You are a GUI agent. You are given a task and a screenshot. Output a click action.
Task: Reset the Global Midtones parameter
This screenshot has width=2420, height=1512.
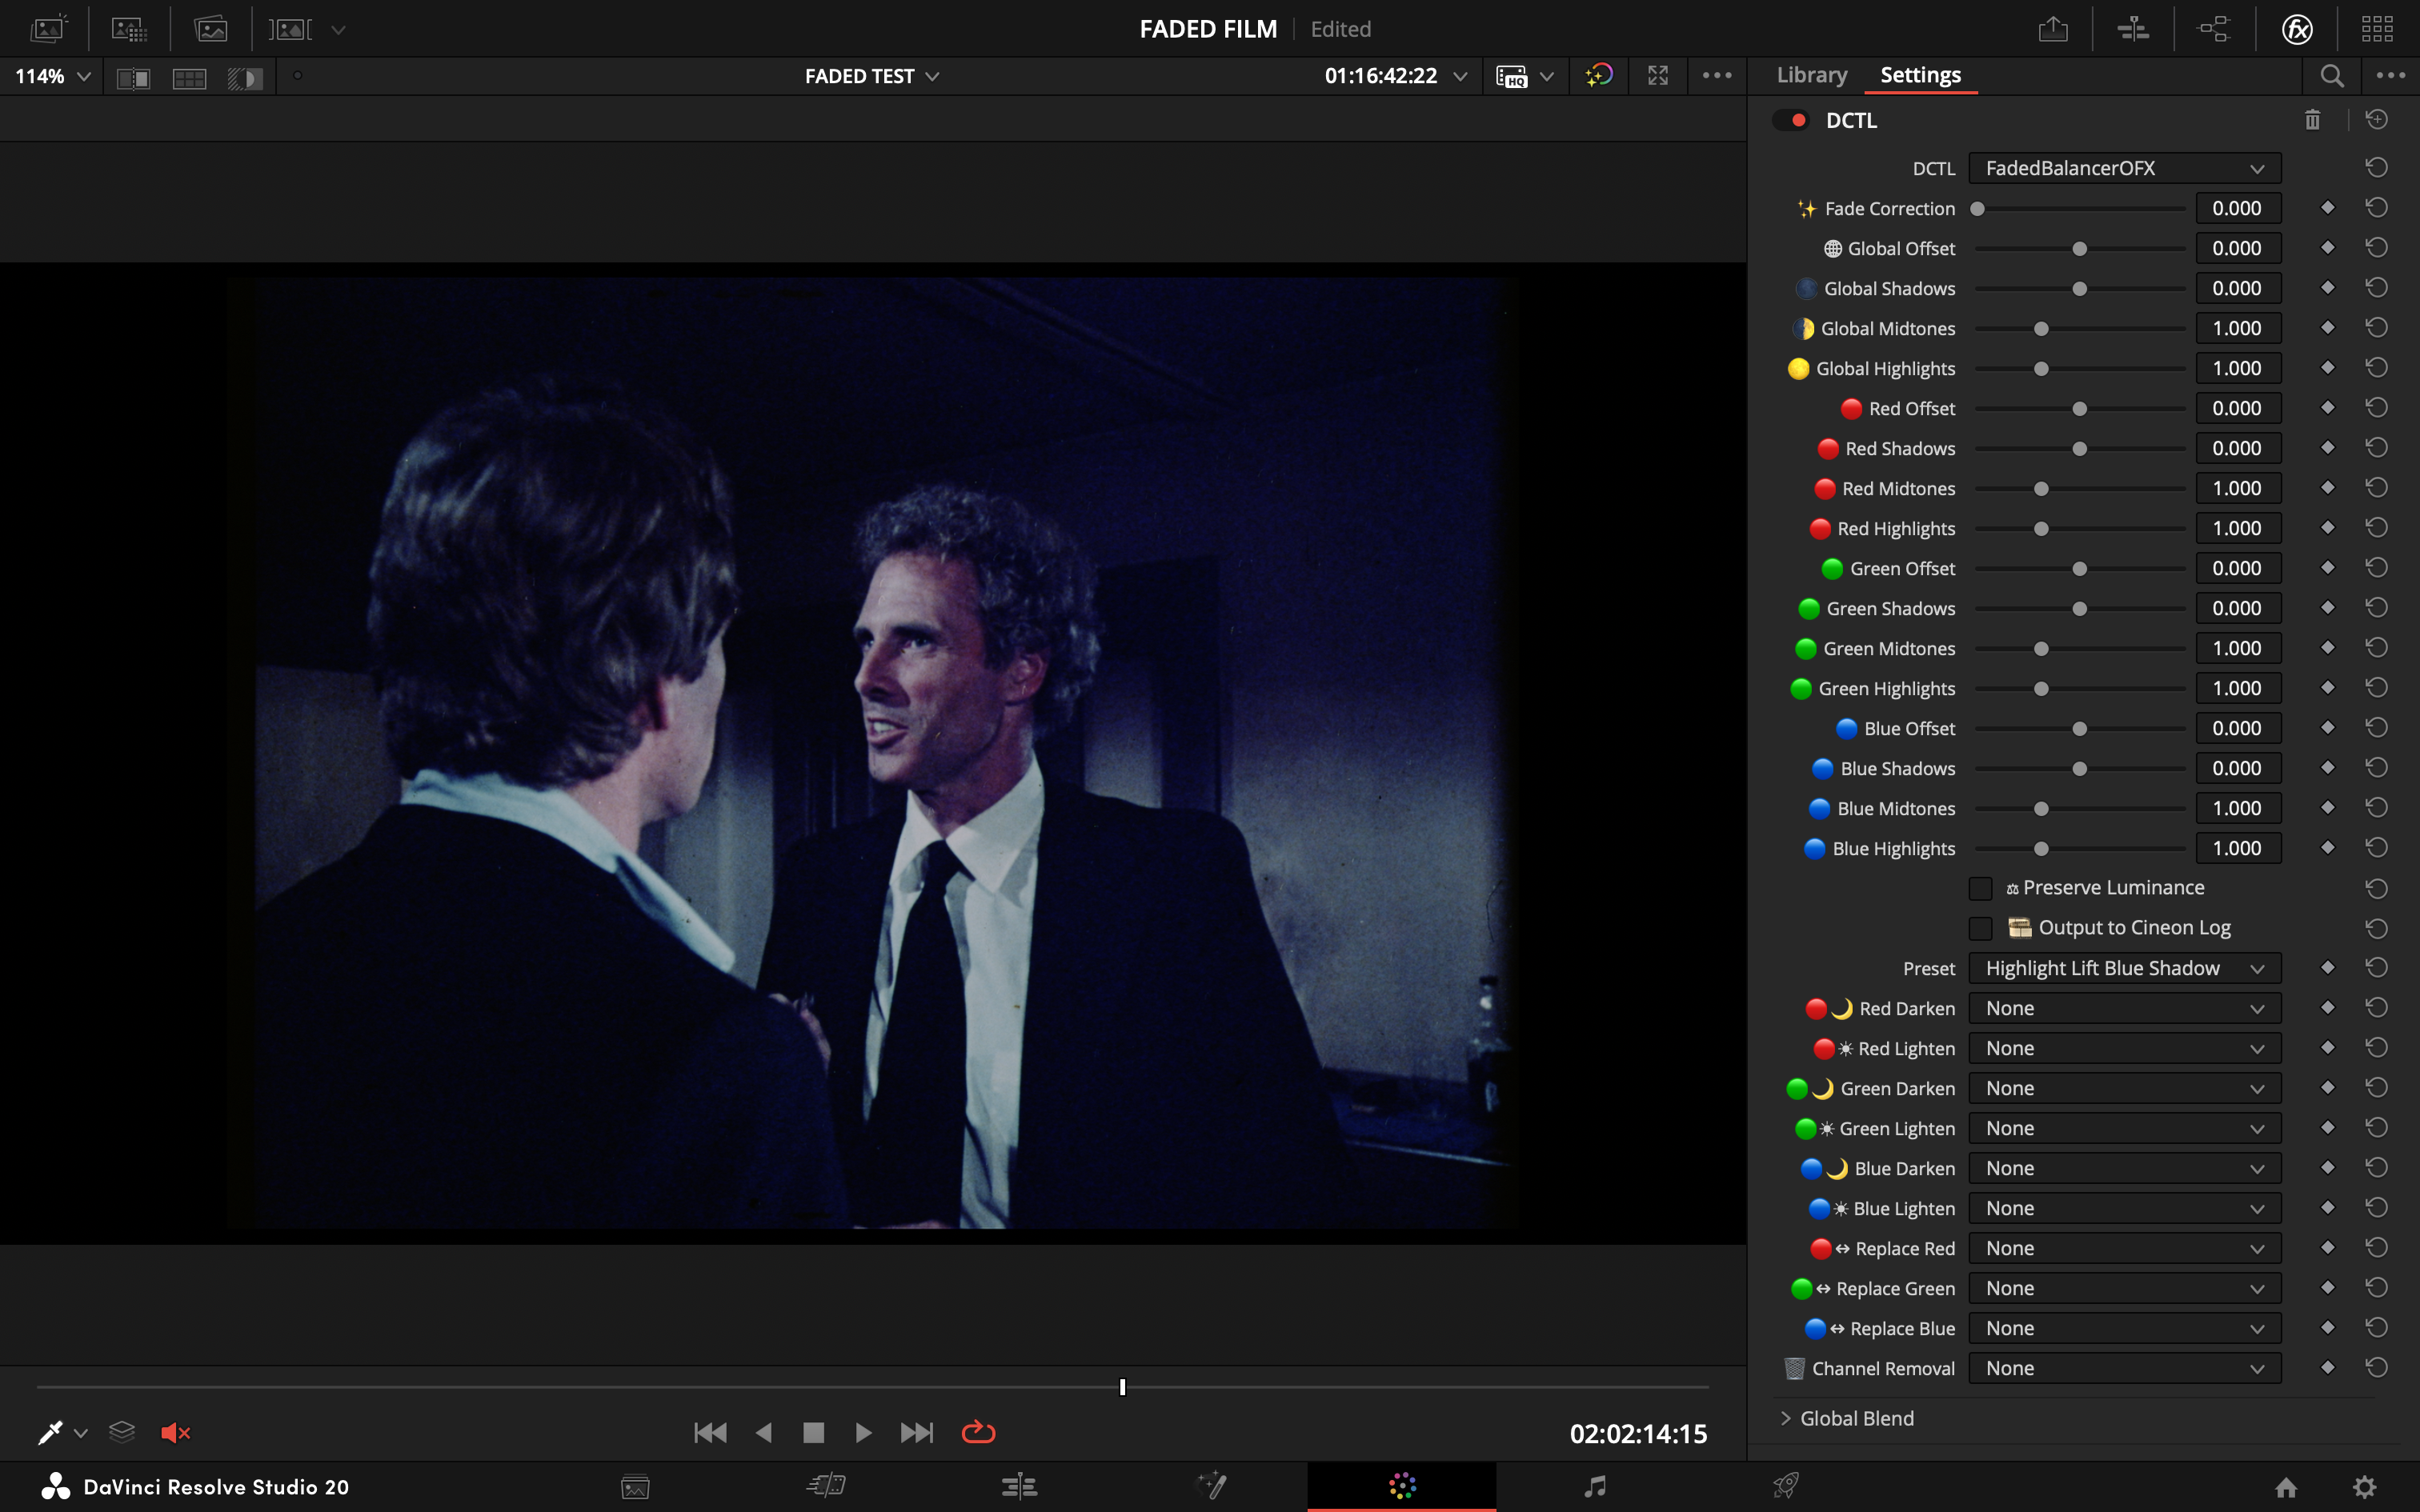tap(2376, 328)
